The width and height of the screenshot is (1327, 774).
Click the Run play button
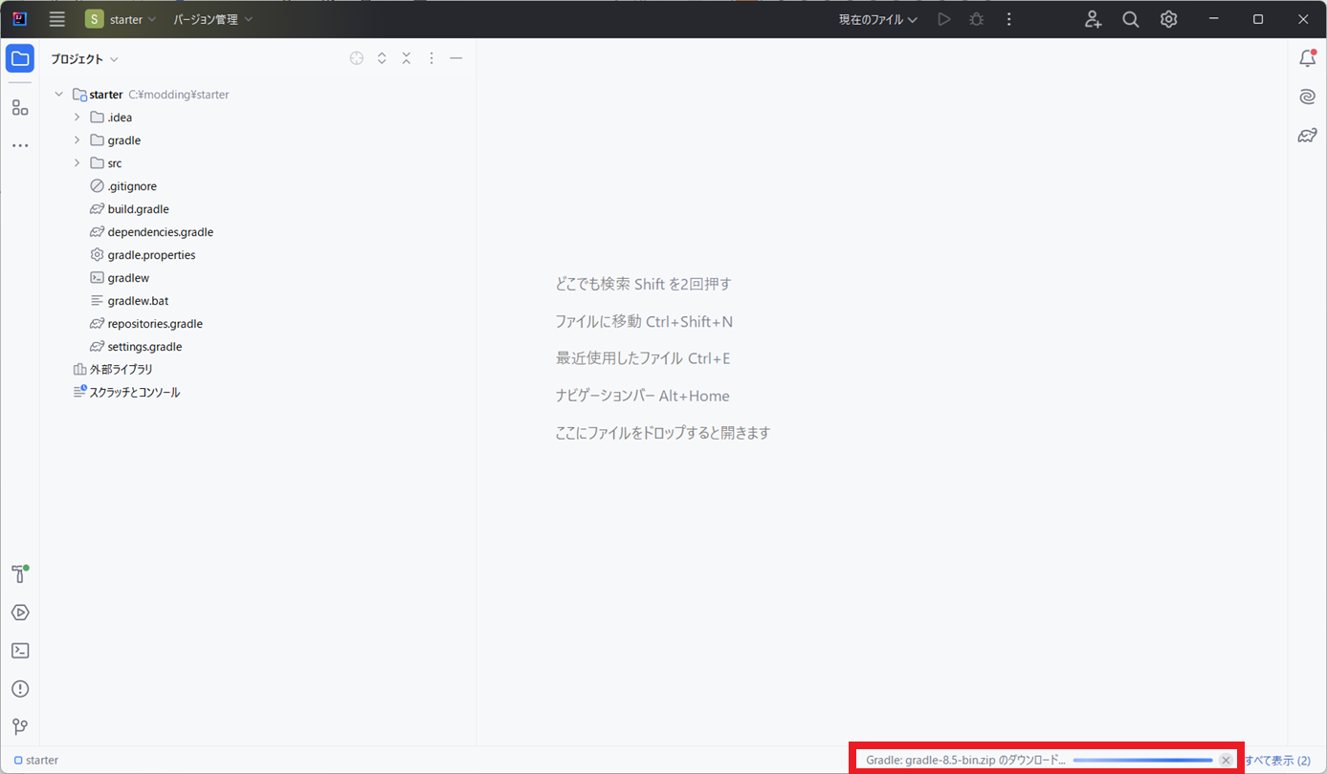(944, 19)
